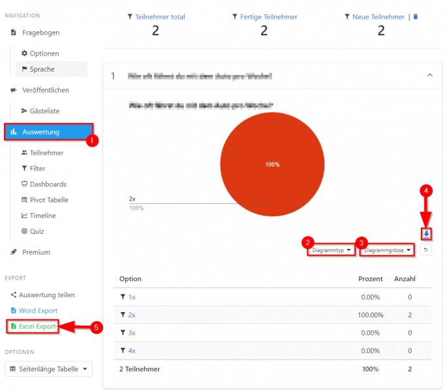
Task: Click trash icon next to Neue Teilnehmer
Action: (x=416, y=17)
